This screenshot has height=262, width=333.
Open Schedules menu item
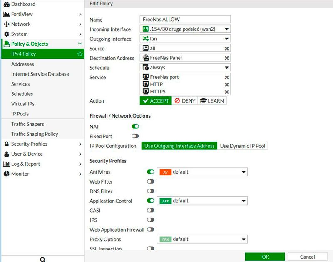click(x=43, y=94)
